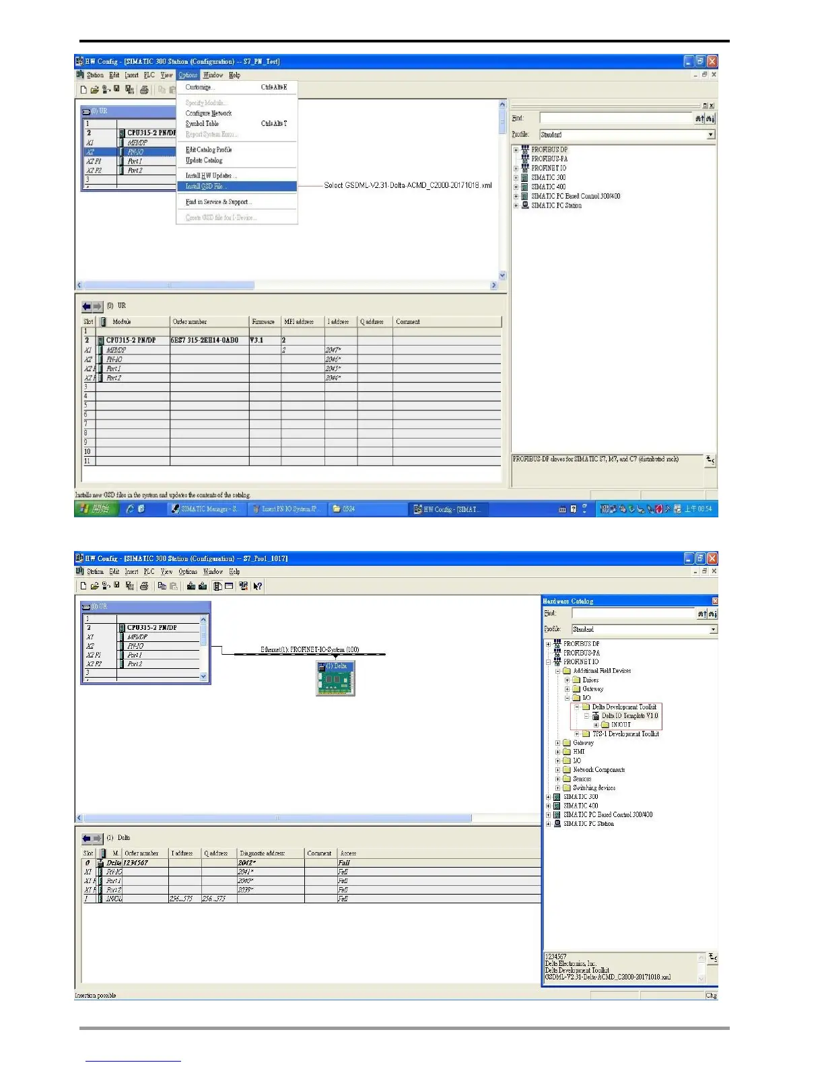This screenshot has height=1067, width=824.
Task: Click Print icon in S7_PN_Test window toolbar
Action: pyautogui.click(x=144, y=90)
